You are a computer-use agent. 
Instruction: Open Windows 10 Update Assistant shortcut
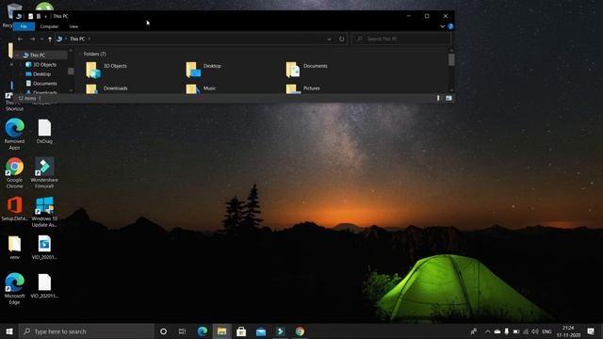coord(44,212)
